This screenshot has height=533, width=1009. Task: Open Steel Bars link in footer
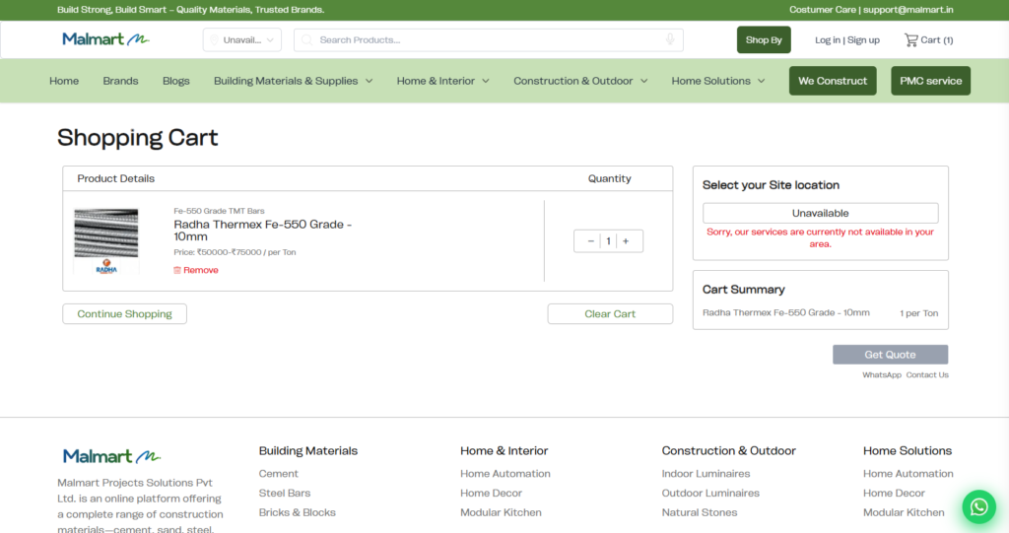[x=285, y=493]
